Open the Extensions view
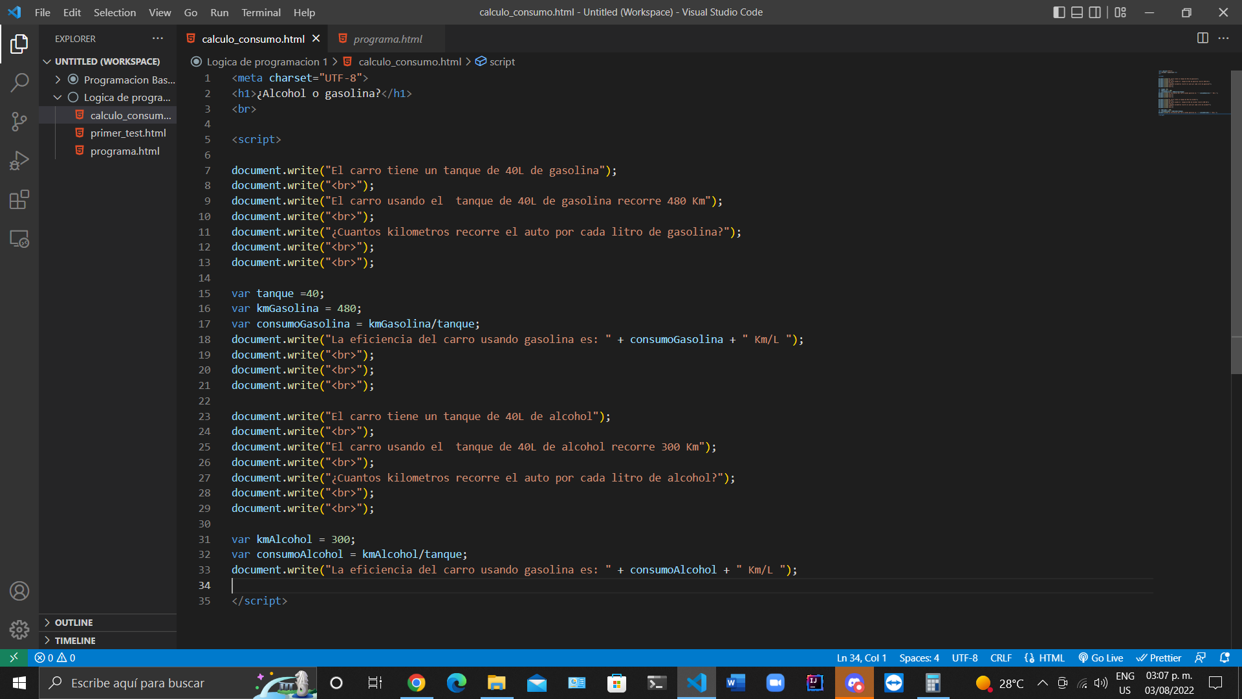The height and width of the screenshot is (699, 1242). point(19,199)
